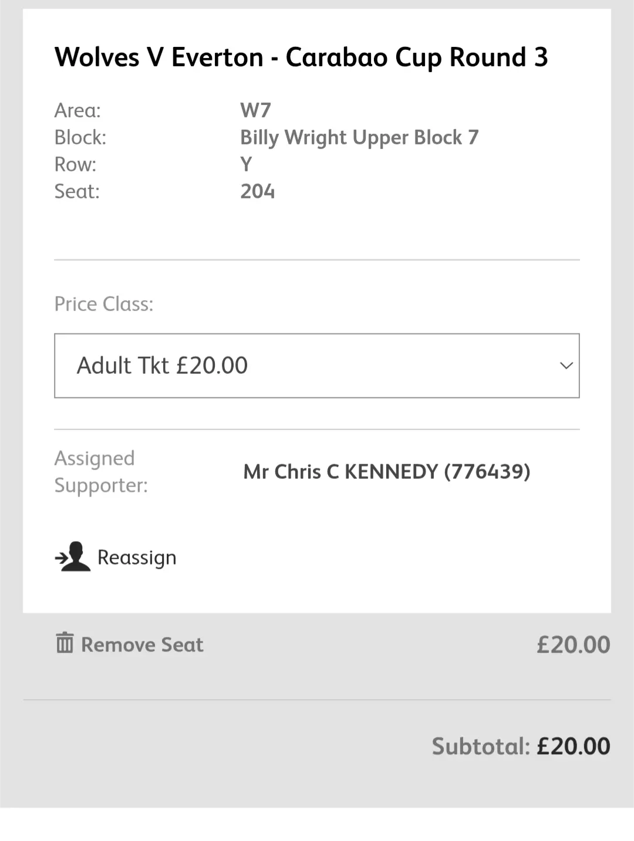Click the Billy Wright Upper Block 7 text
634x841 pixels.
(359, 137)
